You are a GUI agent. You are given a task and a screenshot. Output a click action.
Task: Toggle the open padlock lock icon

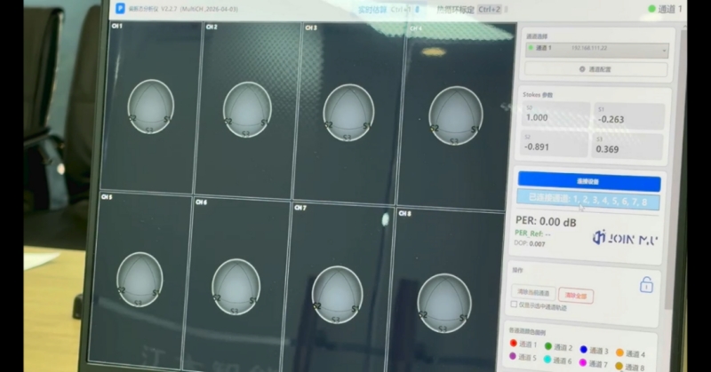tap(646, 285)
